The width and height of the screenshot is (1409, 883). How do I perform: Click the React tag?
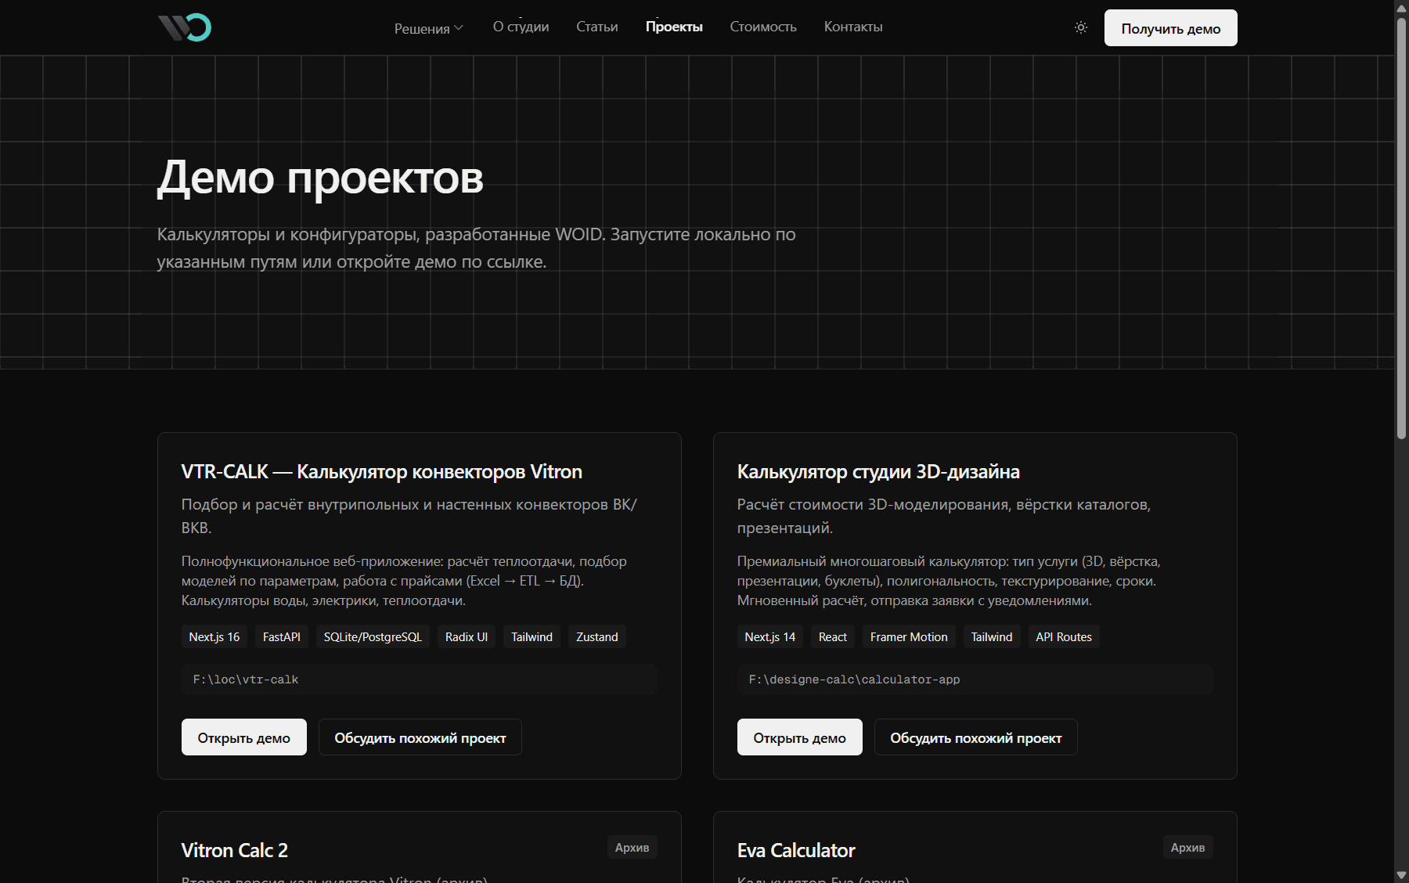833,637
